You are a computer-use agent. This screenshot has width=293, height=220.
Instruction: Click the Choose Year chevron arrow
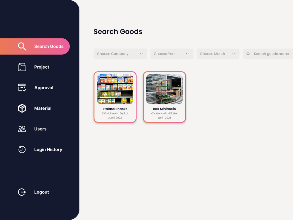click(187, 54)
